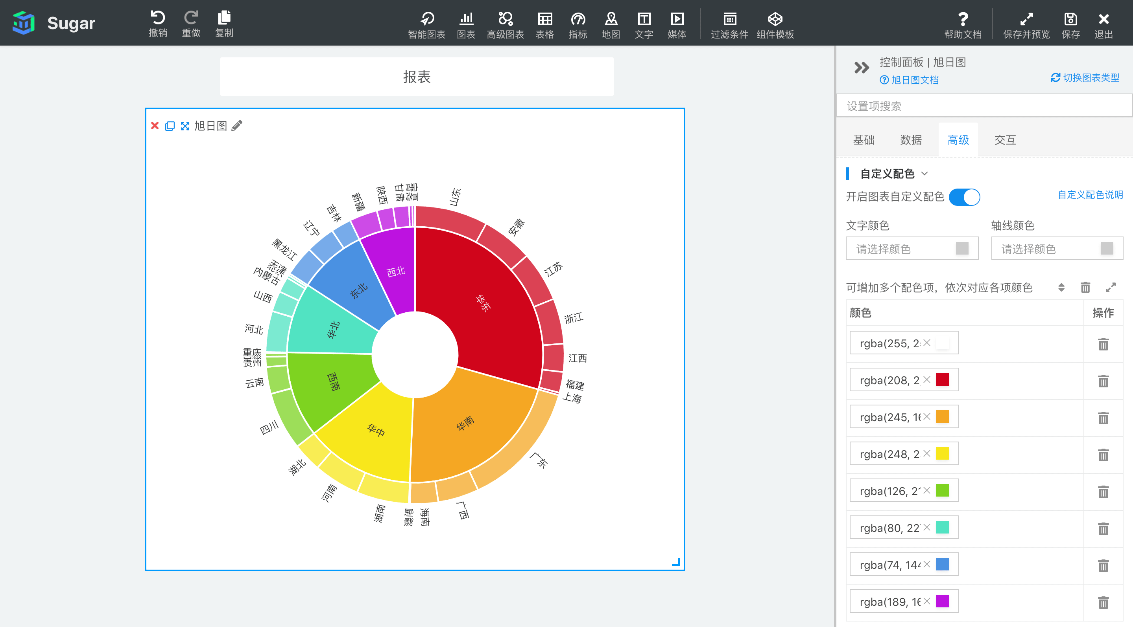Open the 旭日图文档 link

[909, 80]
